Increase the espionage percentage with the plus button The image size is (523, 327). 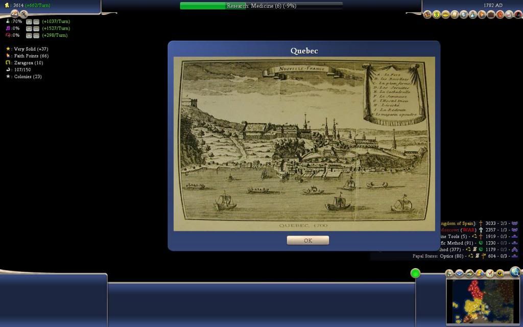coord(29,36)
